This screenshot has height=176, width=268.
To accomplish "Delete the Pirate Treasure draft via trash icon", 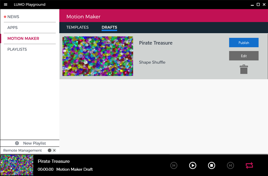I will pos(244,70).
